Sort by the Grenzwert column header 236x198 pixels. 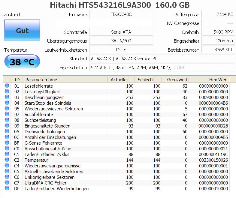click(x=175, y=80)
